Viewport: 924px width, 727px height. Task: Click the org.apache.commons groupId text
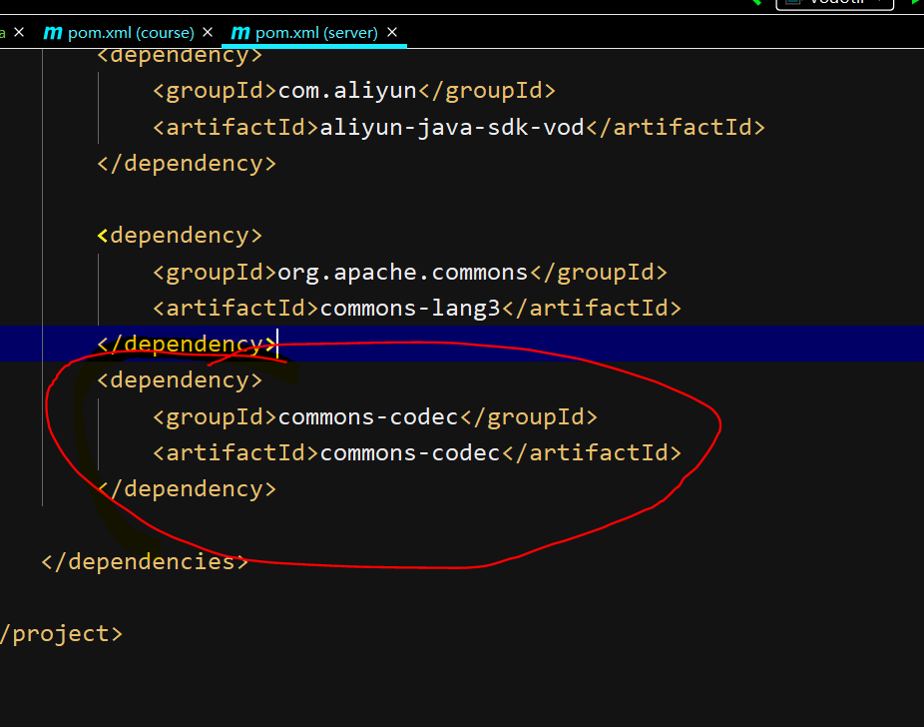403,273
